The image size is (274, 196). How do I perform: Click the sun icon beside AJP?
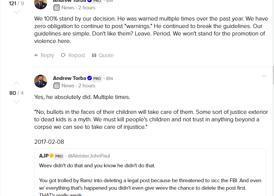coord(52,156)
